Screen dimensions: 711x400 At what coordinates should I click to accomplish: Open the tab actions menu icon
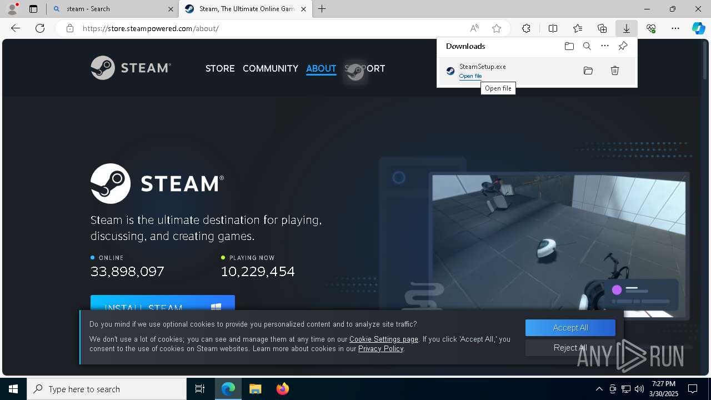tap(33, 9)
